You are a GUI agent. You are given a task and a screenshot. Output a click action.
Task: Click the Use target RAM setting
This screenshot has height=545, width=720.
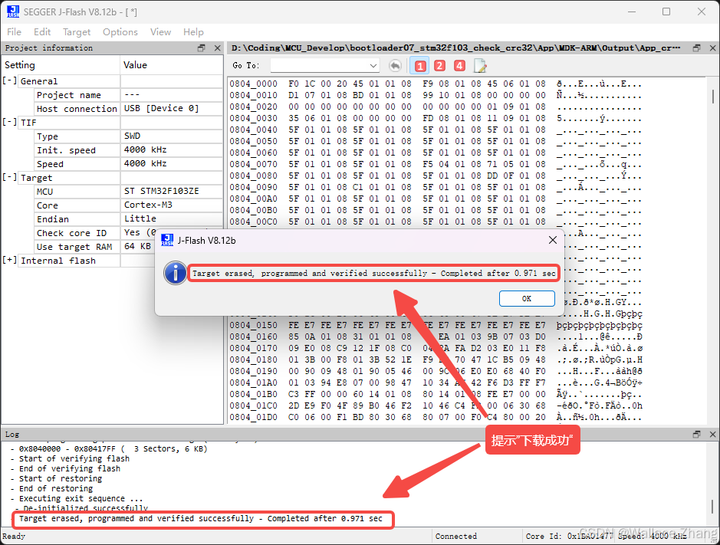coord(74,247)
